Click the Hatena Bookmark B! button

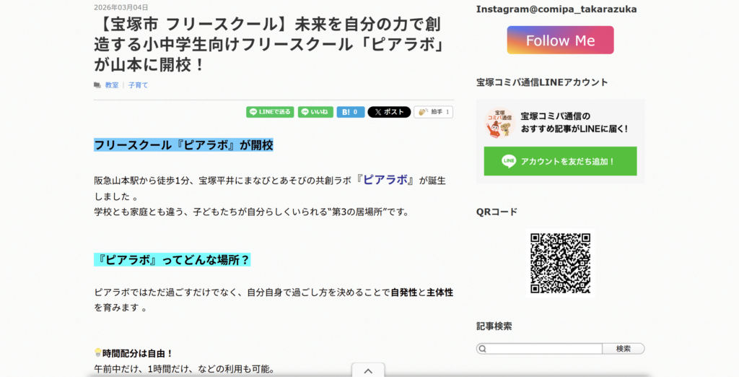pos(350,112)
